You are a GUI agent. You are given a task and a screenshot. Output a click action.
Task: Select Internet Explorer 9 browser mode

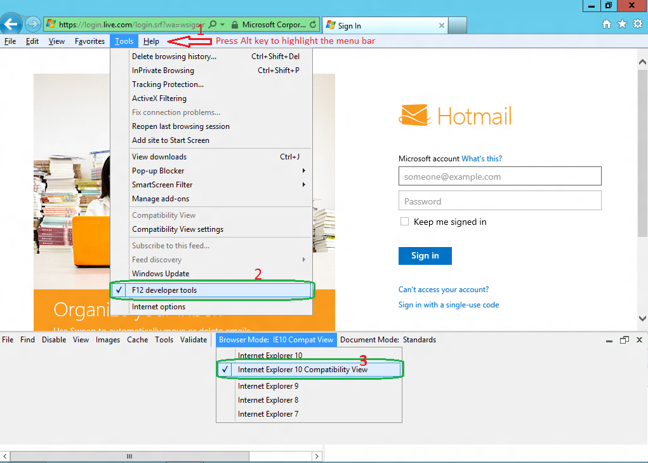(309, 386)
